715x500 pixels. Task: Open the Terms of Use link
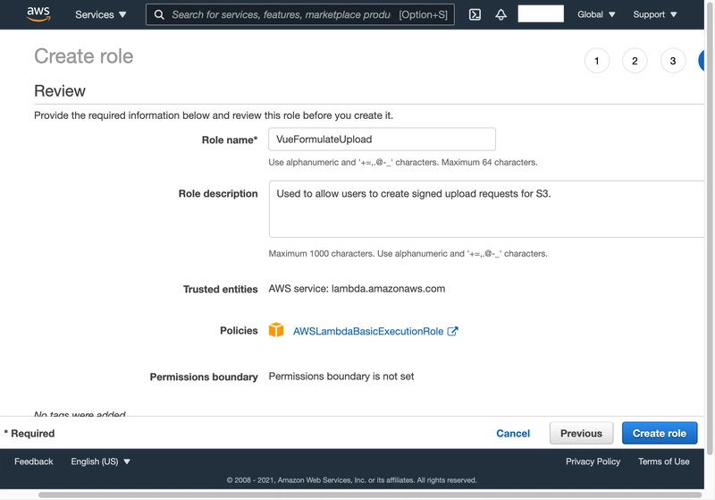[x=664, y=462]
